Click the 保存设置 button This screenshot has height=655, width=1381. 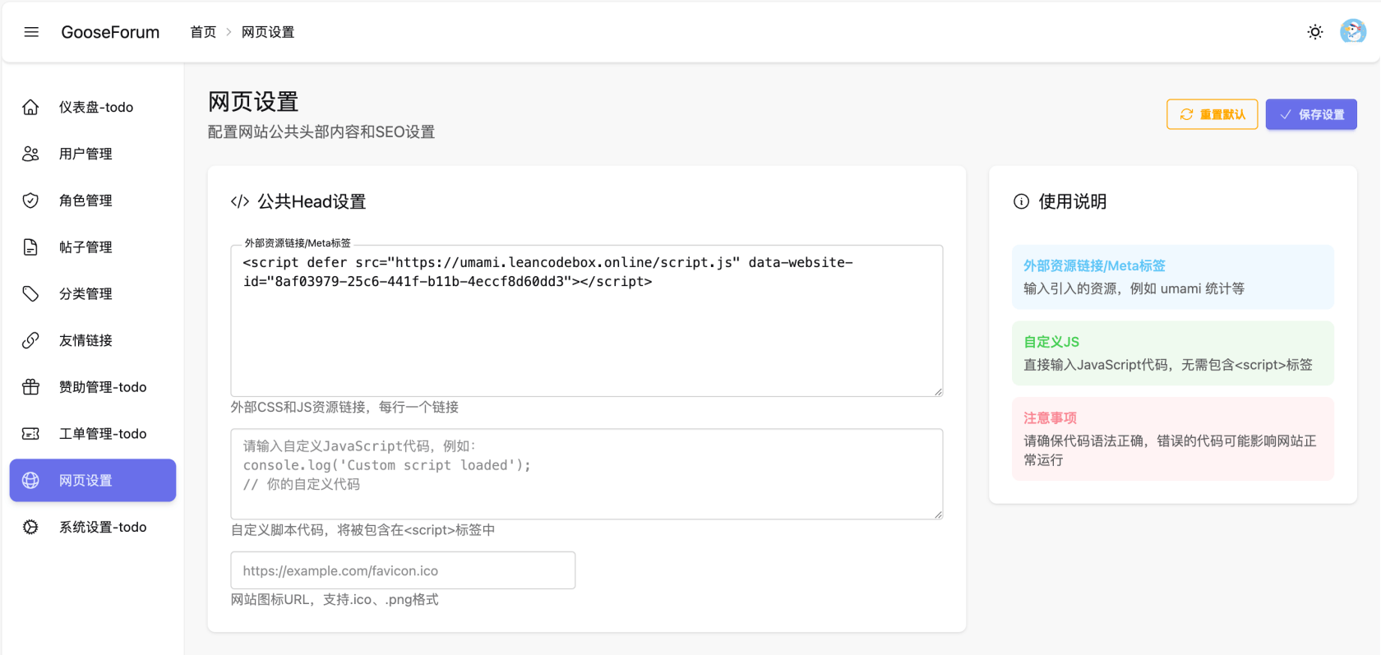pyautogui.click(x=1311, y=114)
